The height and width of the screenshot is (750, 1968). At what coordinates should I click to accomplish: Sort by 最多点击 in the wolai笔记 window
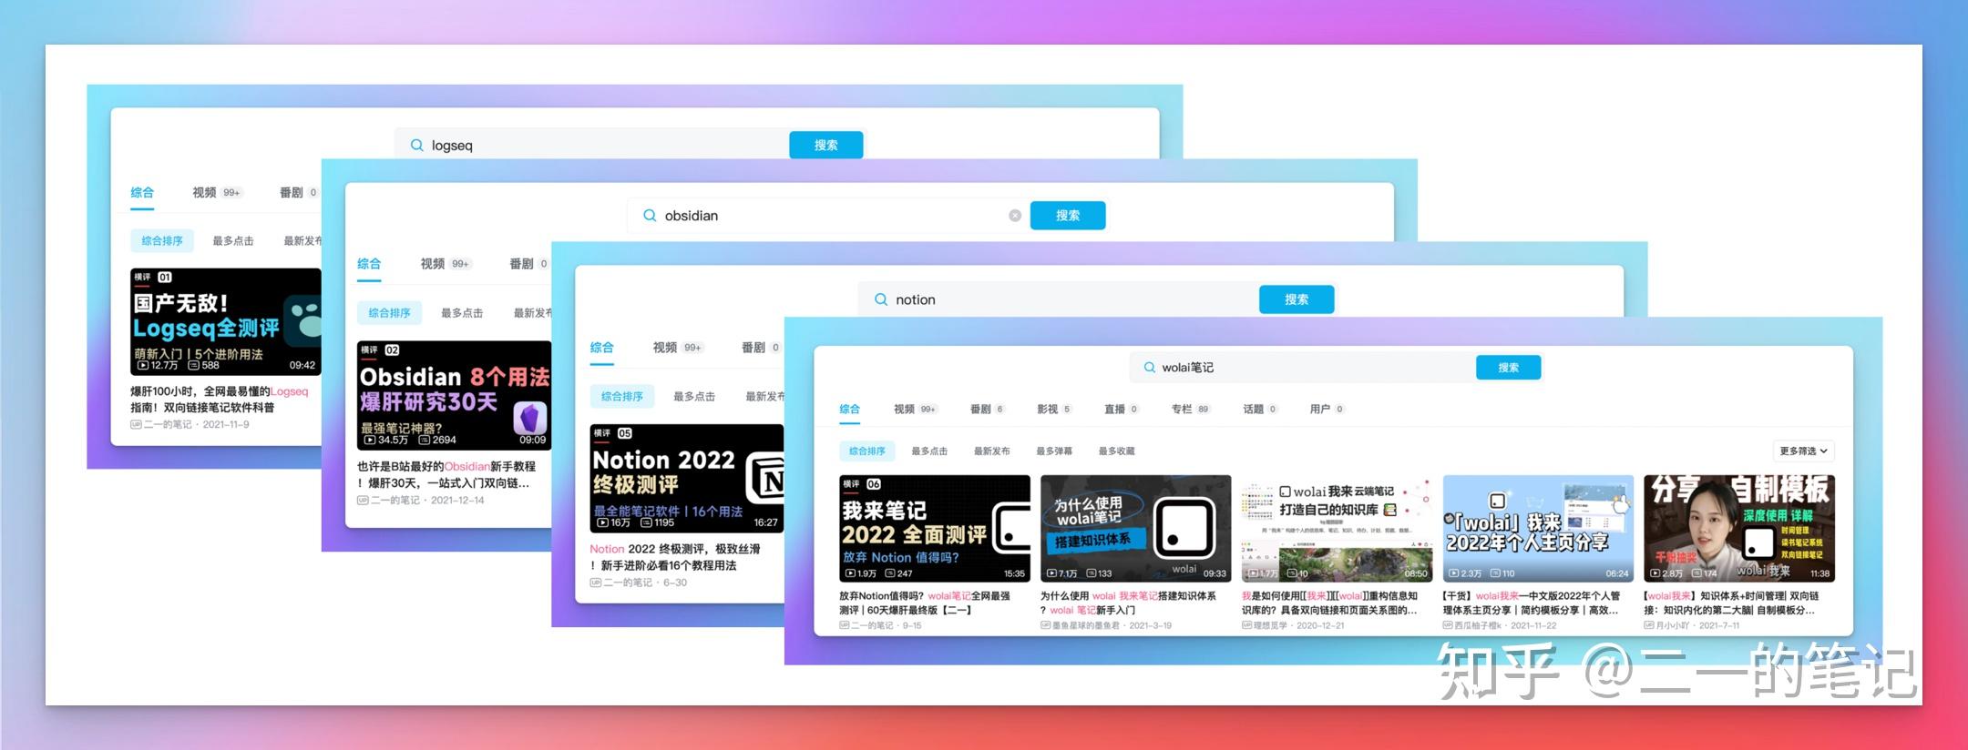pos(929,451)
